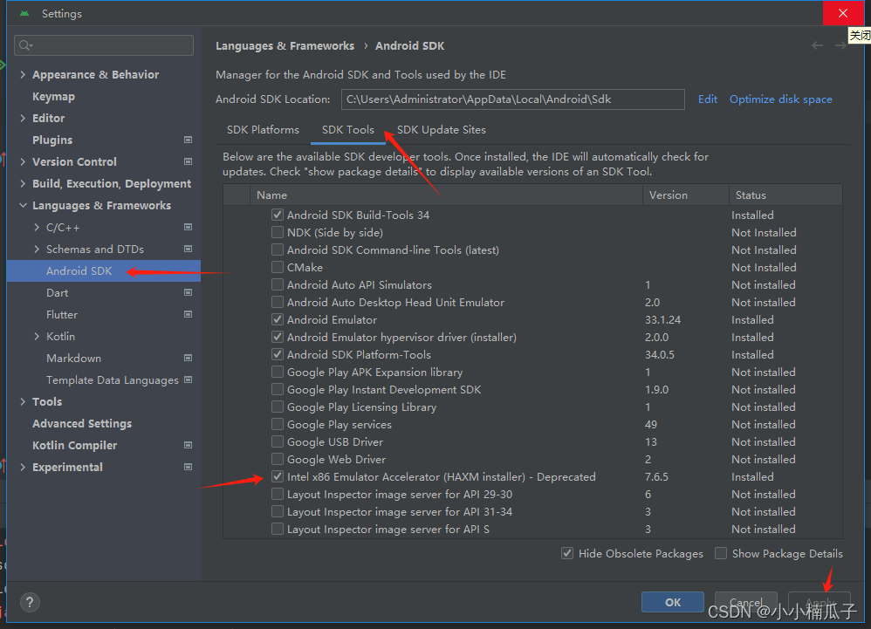Switch to SDK Platforms tab
The width and height of the screenshot is (871, 629).
tap(263, 129)
